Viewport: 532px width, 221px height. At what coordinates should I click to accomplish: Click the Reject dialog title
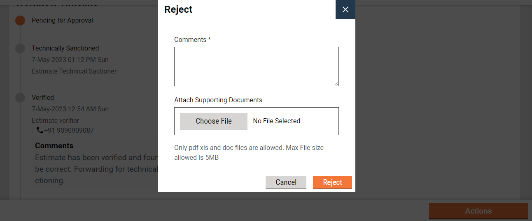pos(178,9)
